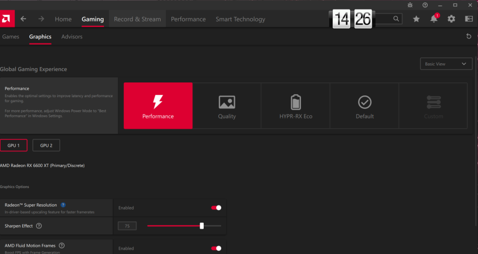Viewport: 478px width, 254px height.
Task: Open the help question mark icon
Action: tap(425, 5)
